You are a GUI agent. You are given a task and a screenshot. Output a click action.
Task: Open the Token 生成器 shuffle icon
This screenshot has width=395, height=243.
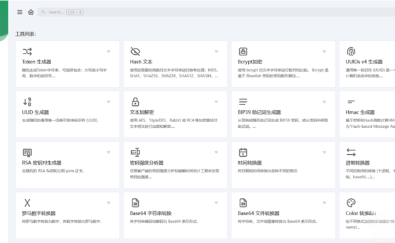tap(27, 52)
